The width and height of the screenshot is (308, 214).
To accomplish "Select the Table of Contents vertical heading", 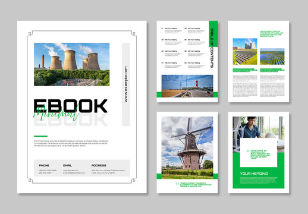I will [212, 48].
